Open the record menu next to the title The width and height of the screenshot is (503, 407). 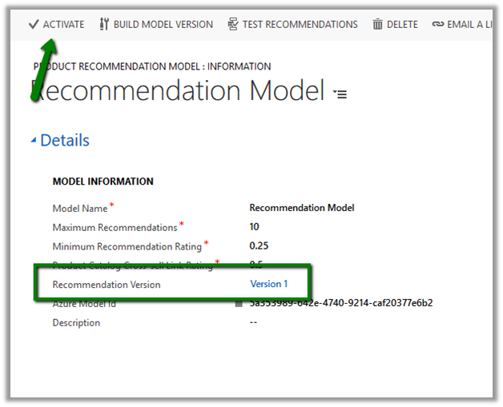(x=340, y=94)
